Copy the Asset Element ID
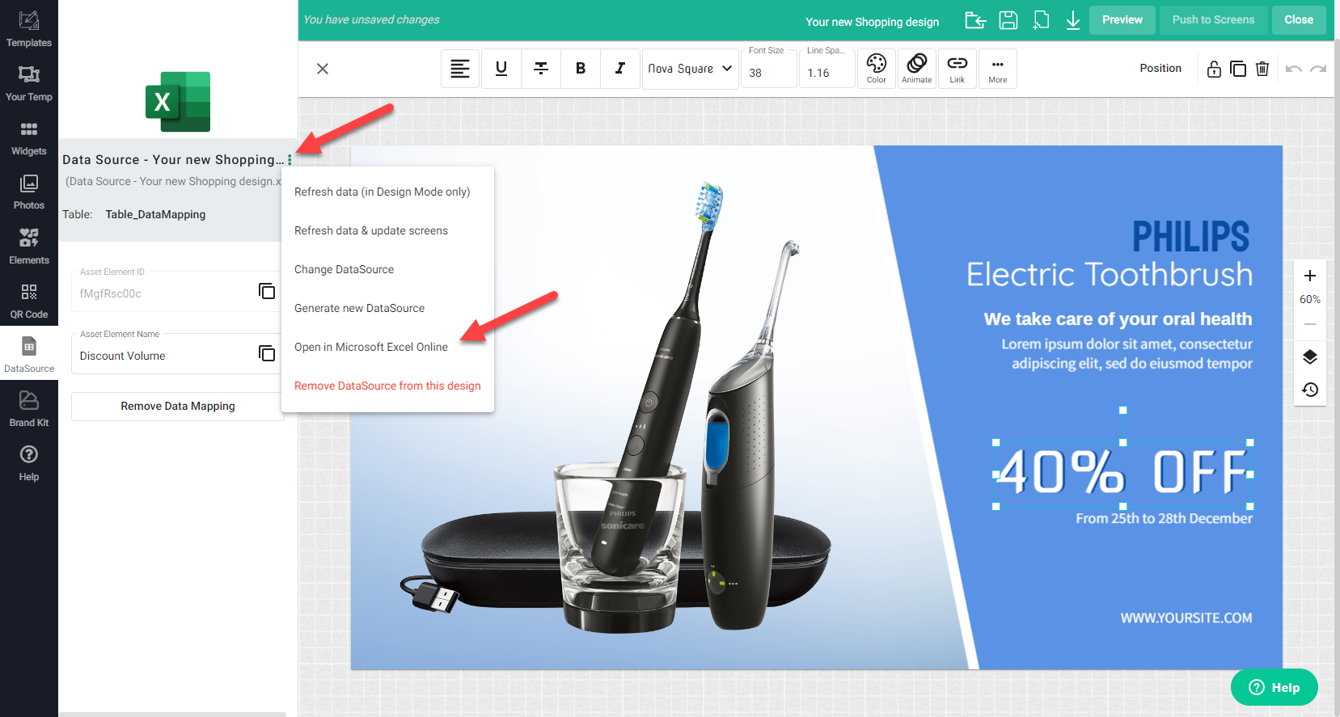The image size is (1340, 717). pyautogui.click(x=267, y=291)
